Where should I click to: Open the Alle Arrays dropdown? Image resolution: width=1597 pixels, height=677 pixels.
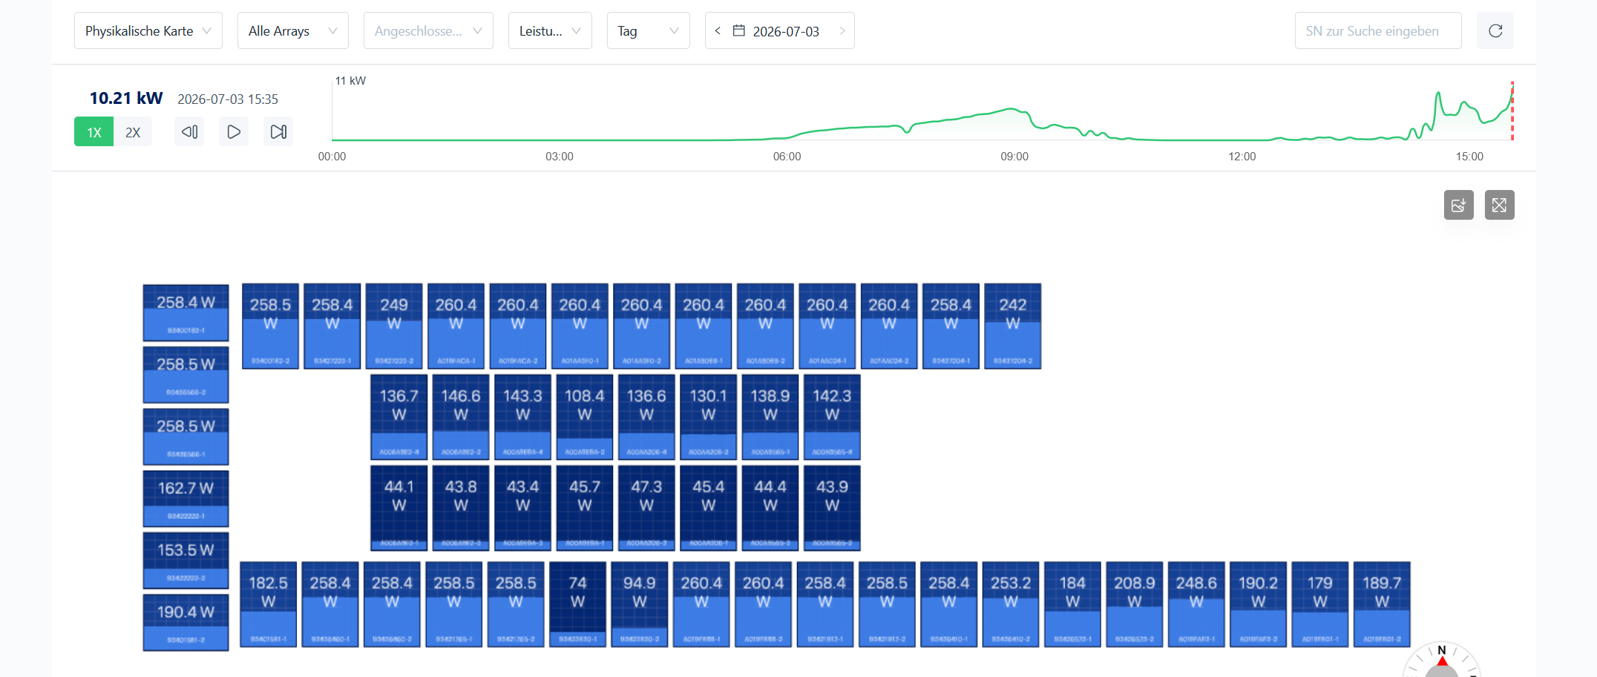[x=293, y=30]
